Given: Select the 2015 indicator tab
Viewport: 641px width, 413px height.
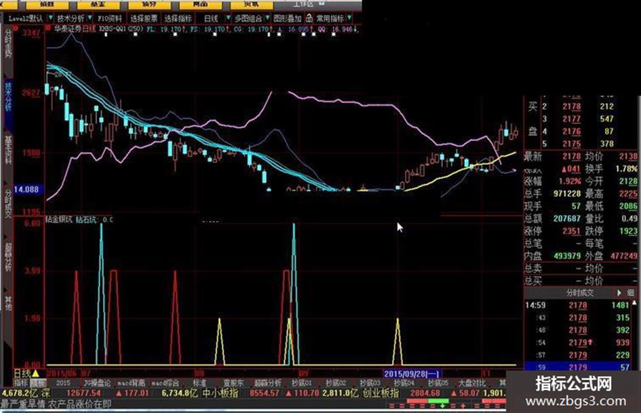Looking at the screenshot, I should tap(63, 383).
